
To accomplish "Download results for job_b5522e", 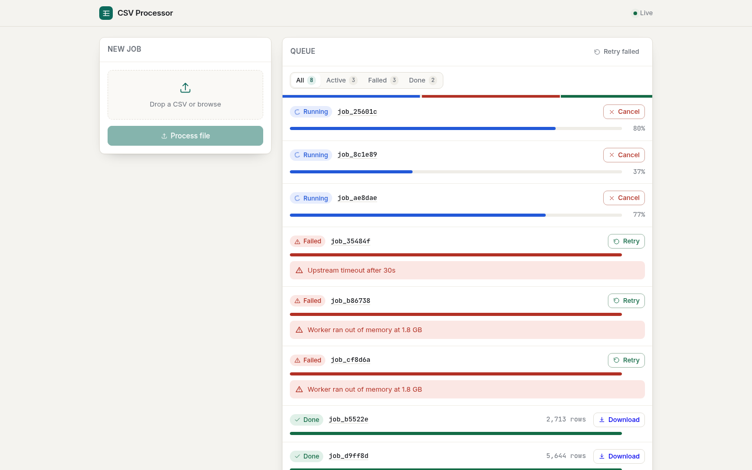I will pyautogui.click(x=619, y=420).
